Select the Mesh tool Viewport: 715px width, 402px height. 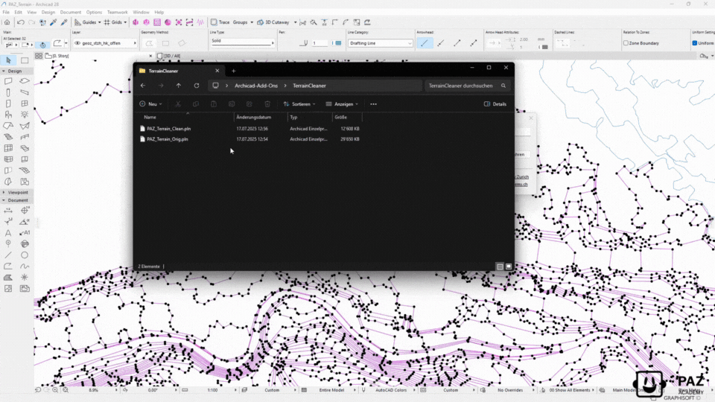[x=25, y=170]
